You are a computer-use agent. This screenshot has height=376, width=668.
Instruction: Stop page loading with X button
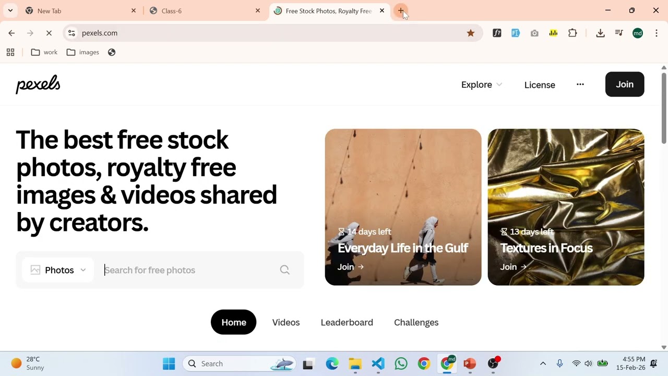pyautogui.click(x=49, y=33)
